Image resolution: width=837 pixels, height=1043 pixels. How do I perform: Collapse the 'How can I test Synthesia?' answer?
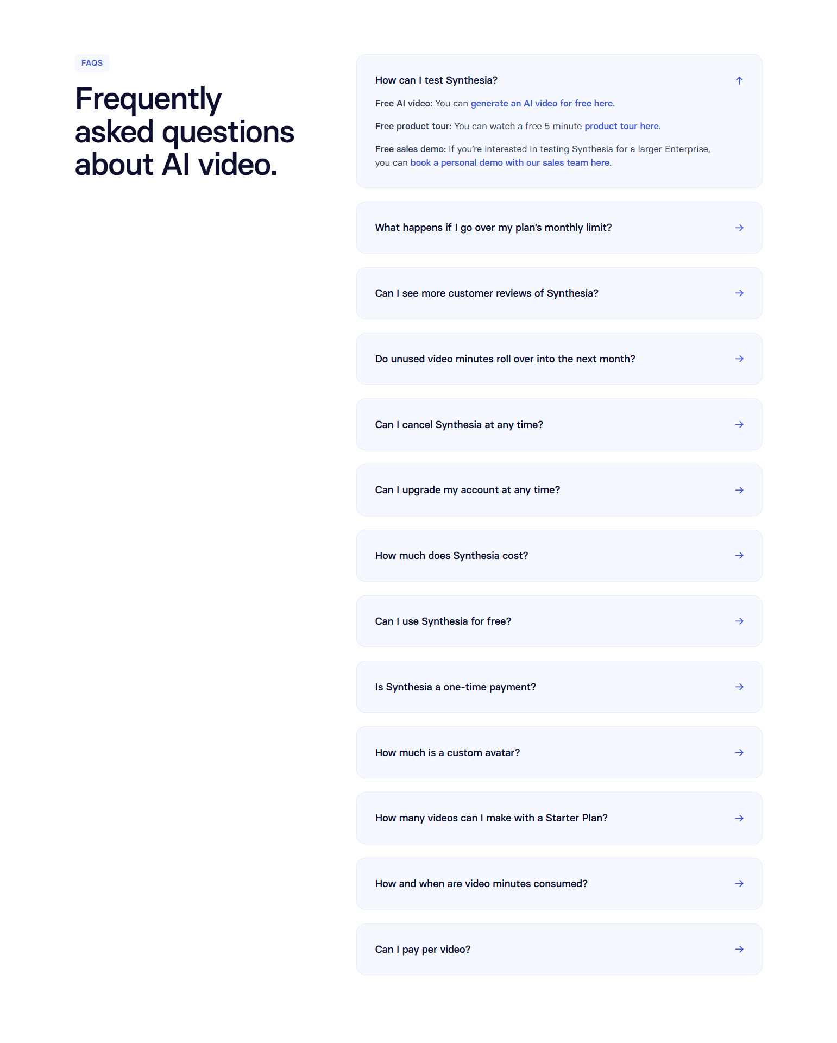click(739, 80)
